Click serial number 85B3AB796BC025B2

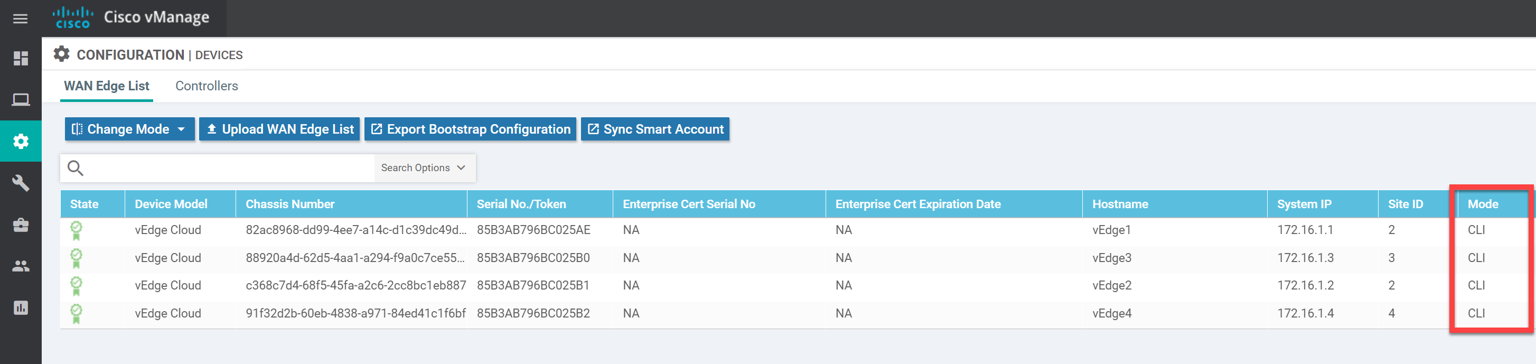tap(533, 314)
